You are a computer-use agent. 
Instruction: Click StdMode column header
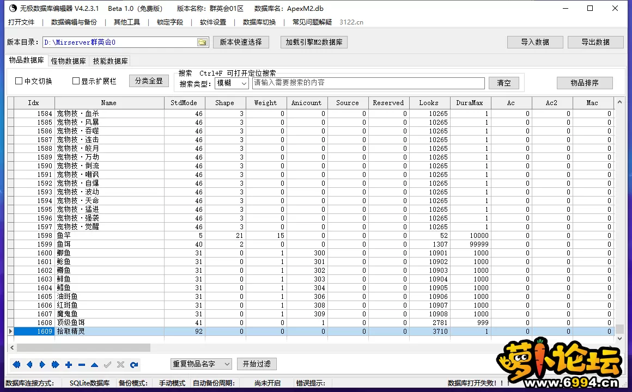pyautogui.click(x=185, y=103)
